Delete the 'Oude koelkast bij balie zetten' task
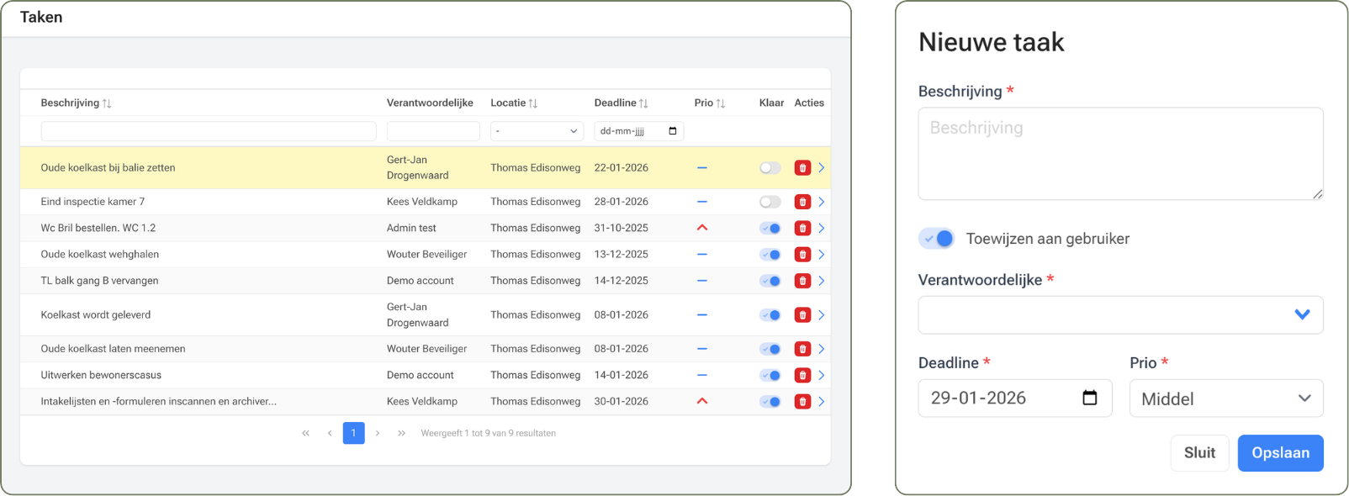The image size is (1349, 496). click(802, 168)
